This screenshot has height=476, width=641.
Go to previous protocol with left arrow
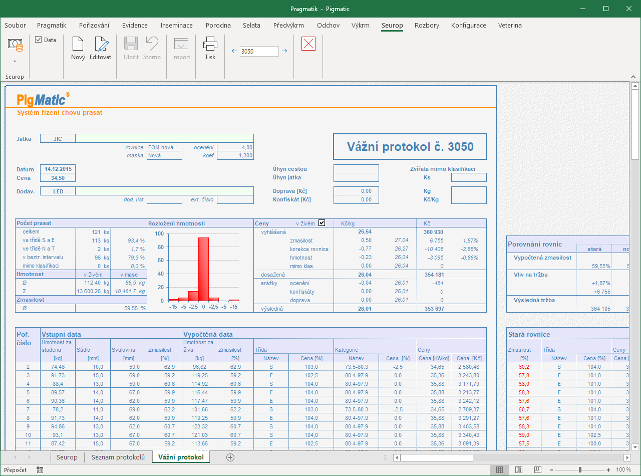(x=234, y=51)
